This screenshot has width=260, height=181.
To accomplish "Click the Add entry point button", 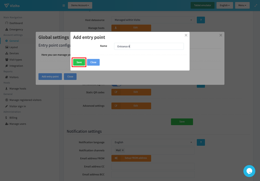I will 50,76.
